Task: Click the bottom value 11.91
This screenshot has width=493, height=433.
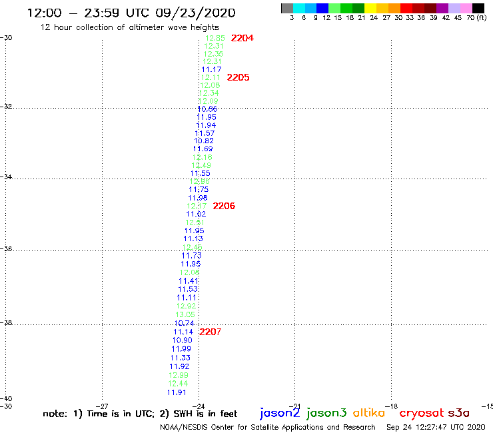Action: (x=177, y=392)
